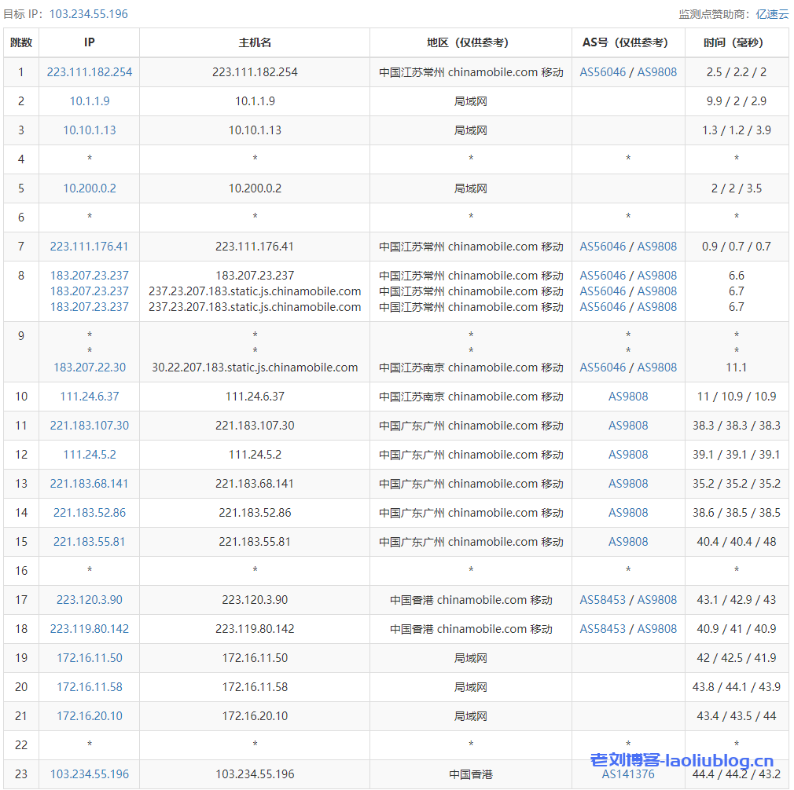Select 183.207.22.30 link in hop 9
Screen dimensions: 794x790
point(89,367)
